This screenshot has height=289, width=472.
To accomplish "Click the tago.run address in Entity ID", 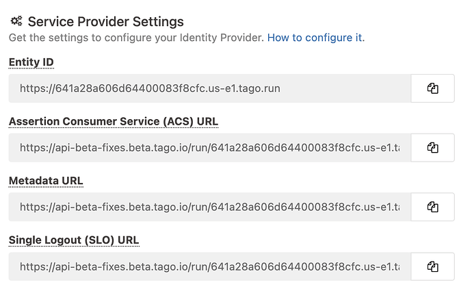I will 150,88.
